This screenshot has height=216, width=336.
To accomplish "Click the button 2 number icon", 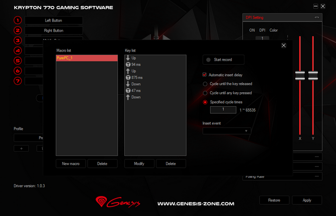I will [18, 31].
